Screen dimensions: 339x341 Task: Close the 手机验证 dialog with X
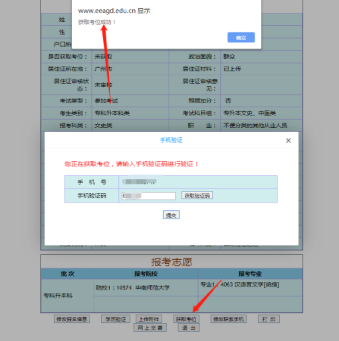[288, 141]
